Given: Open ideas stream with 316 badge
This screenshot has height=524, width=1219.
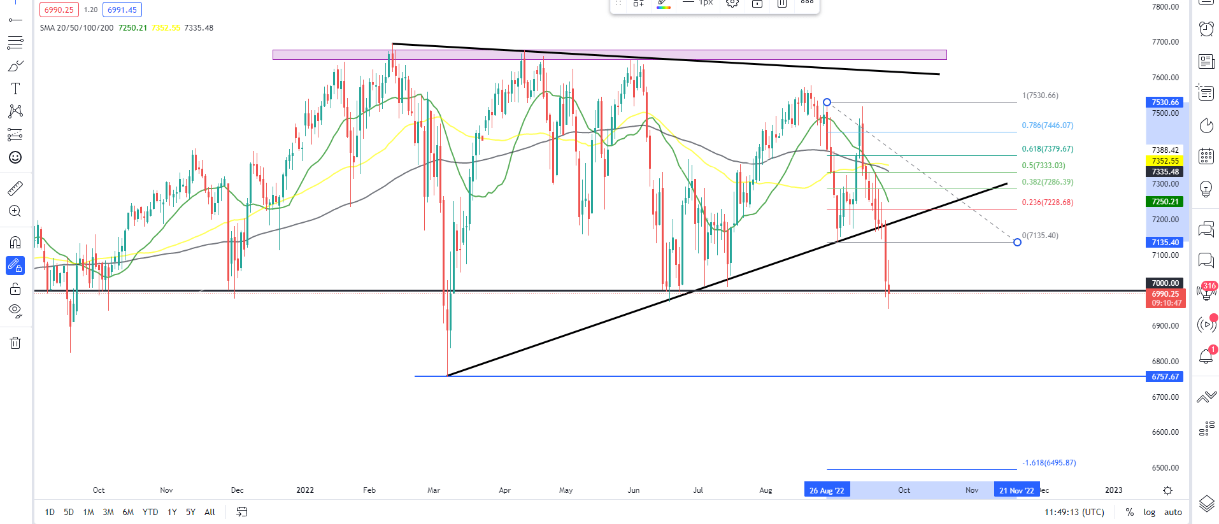Looking at the screenshot, I should tap(1206, 292).
